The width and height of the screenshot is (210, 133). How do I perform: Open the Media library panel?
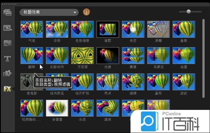coord(7,12)
